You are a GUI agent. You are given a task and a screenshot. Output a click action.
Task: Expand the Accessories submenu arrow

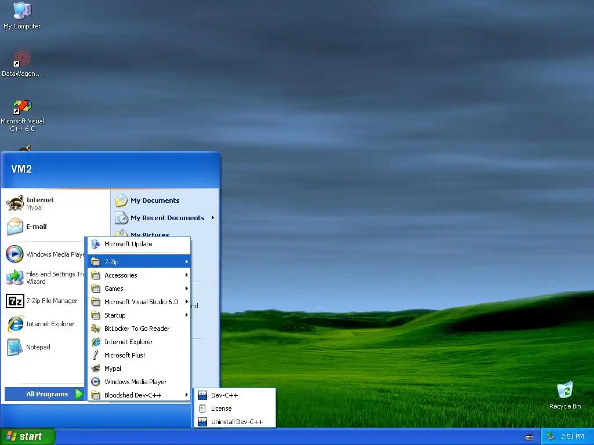coord(186,275)
